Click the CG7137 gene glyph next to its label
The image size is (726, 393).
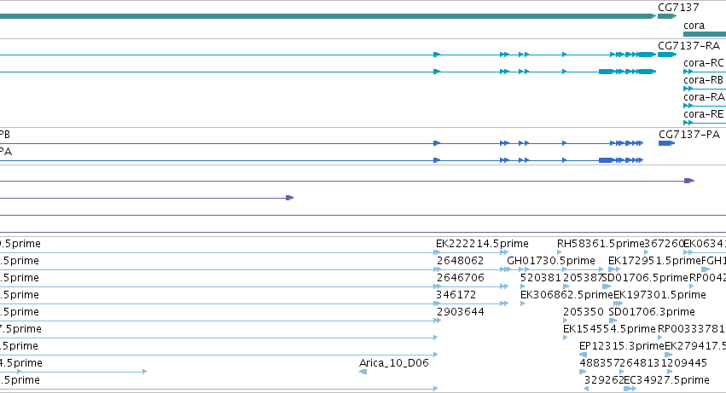[667, 16]
